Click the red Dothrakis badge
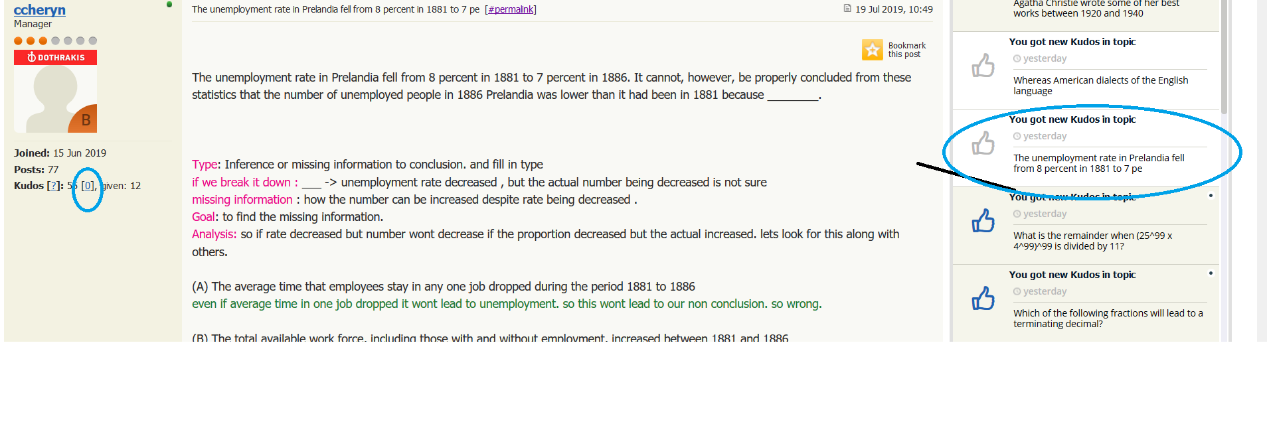This screenshot has width=1267, height=430. (x=55, y=58)
